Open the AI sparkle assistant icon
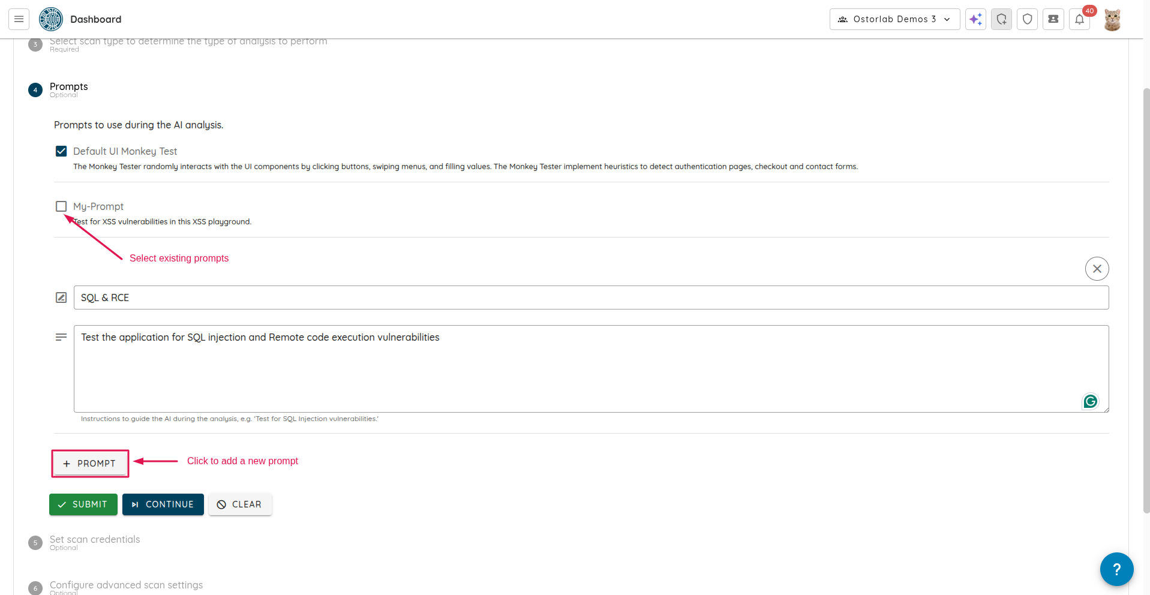 coord(975,19)
